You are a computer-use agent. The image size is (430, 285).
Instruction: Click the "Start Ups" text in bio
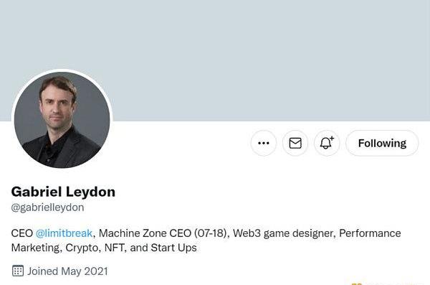(x=174, y=248)
